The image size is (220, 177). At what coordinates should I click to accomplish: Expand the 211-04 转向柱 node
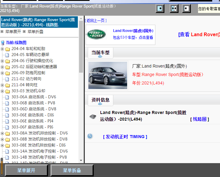point(2,85)
